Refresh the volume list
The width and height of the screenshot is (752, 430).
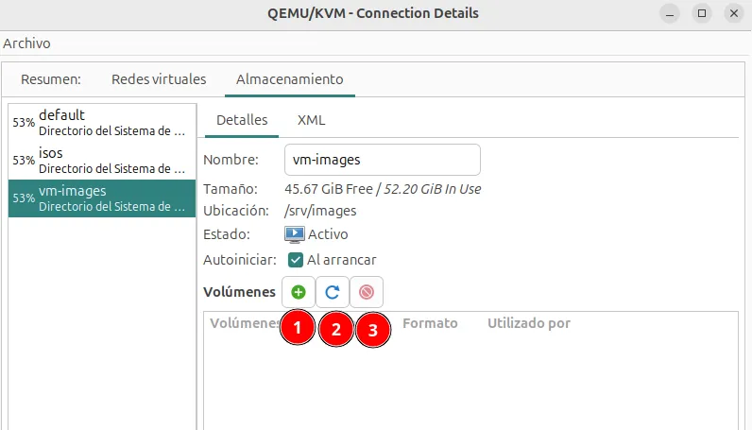(332, 293)
